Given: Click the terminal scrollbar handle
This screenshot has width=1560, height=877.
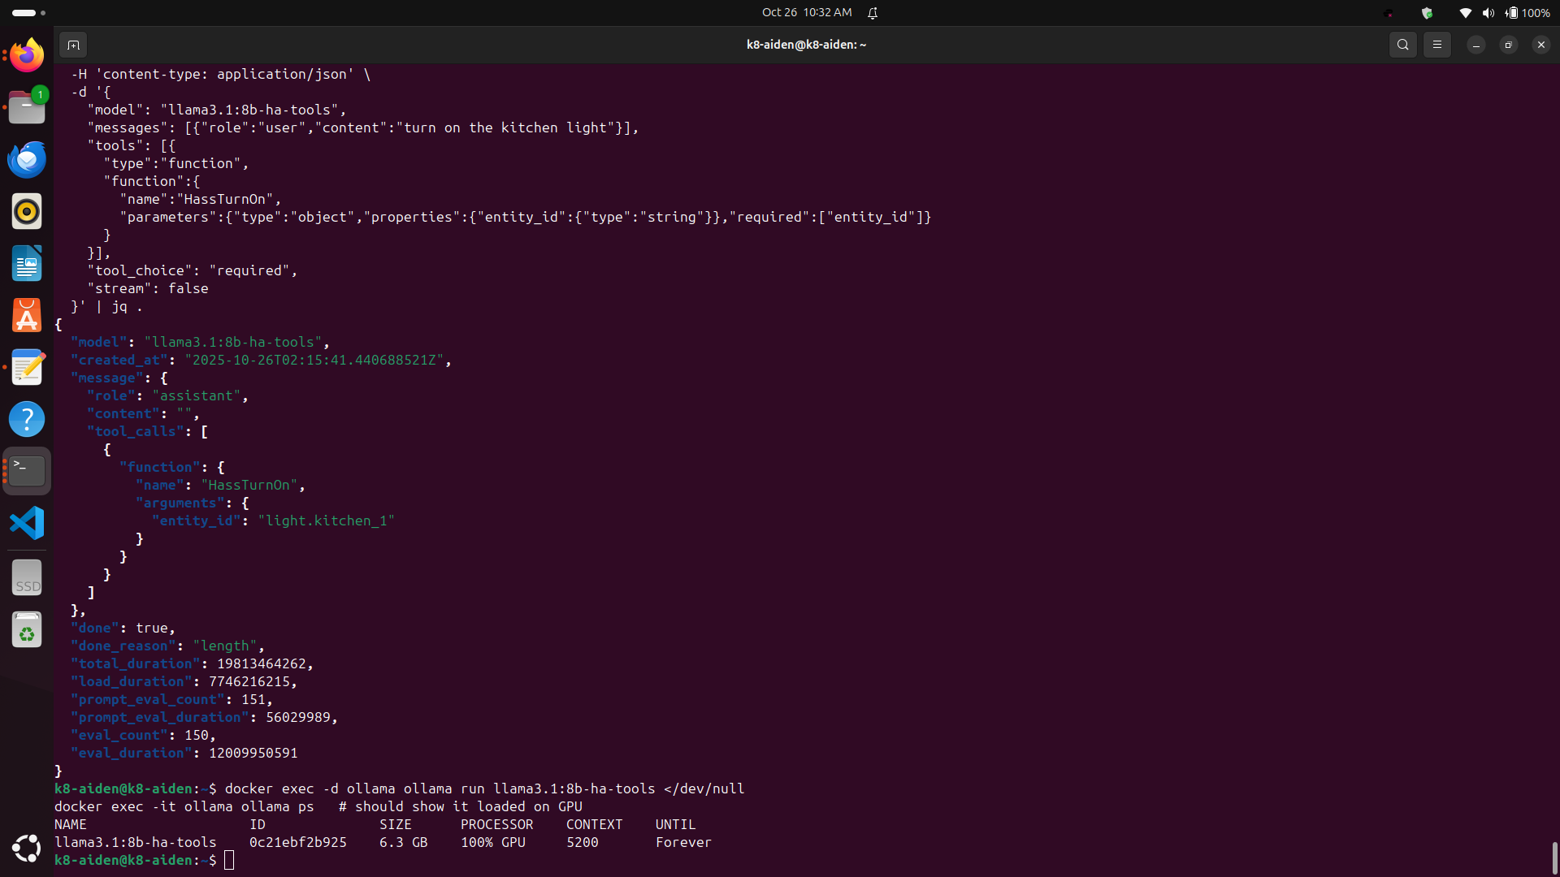Looking at the screenshot, I should click(x=1554, y=857).
